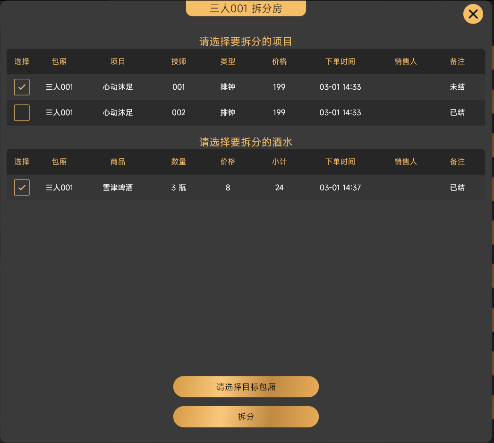Click 选择 header in the projects table
The image size is (494, 443).
click(x=22, y=61)
